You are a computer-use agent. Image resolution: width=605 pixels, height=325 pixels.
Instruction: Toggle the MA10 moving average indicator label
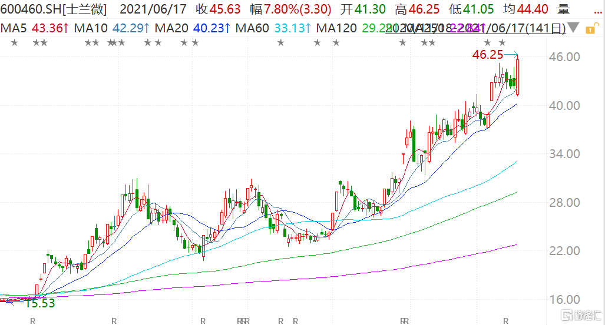111,28
